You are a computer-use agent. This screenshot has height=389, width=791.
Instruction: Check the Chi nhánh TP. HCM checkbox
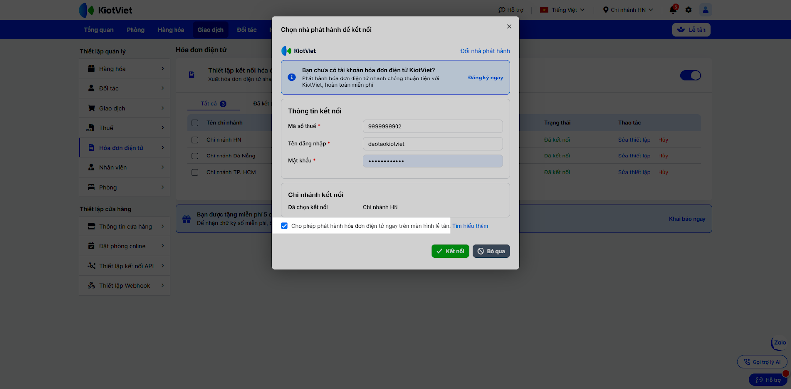click(195, 172)
